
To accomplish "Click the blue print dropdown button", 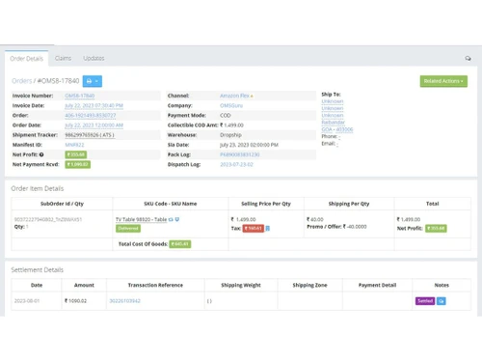I will pyautogui.click(x=93, y=81).
